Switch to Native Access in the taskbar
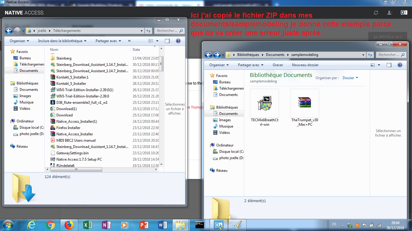The height and width of the screenshot is (231, 412). point(218,225)
